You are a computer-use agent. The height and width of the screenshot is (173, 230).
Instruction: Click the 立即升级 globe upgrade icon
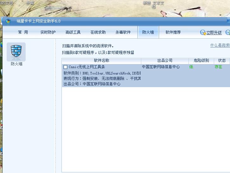click(203, 32)
